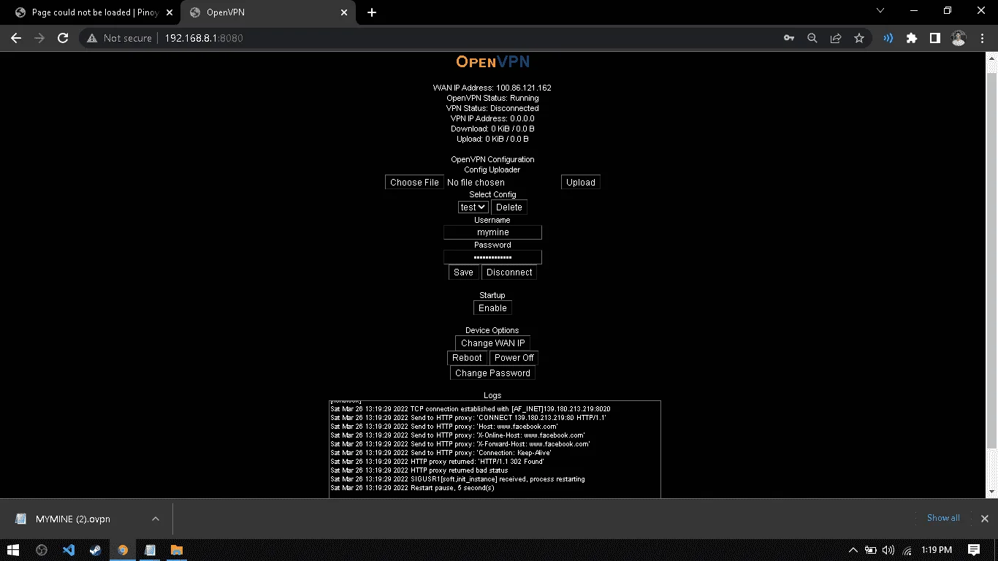This screenshot has height=561, width=998.
Task: Close the downloads bar
Action: point(984,519)
